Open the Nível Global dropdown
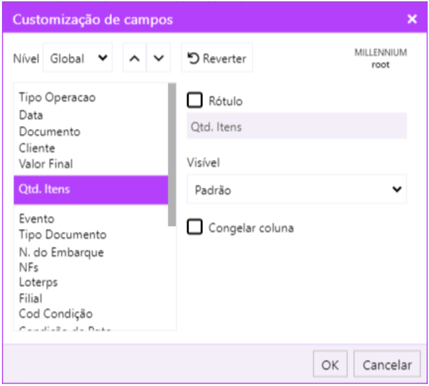 click(78, 58)
